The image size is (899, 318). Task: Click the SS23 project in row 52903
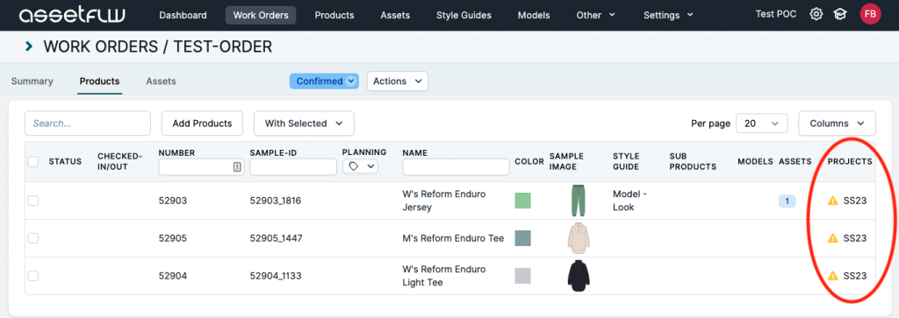click(855, 201)
